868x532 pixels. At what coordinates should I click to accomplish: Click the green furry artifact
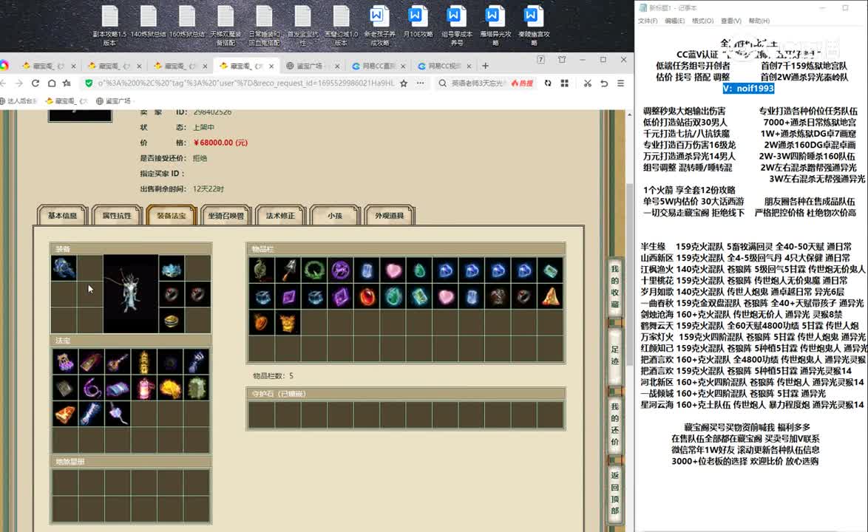pos(197,388)
